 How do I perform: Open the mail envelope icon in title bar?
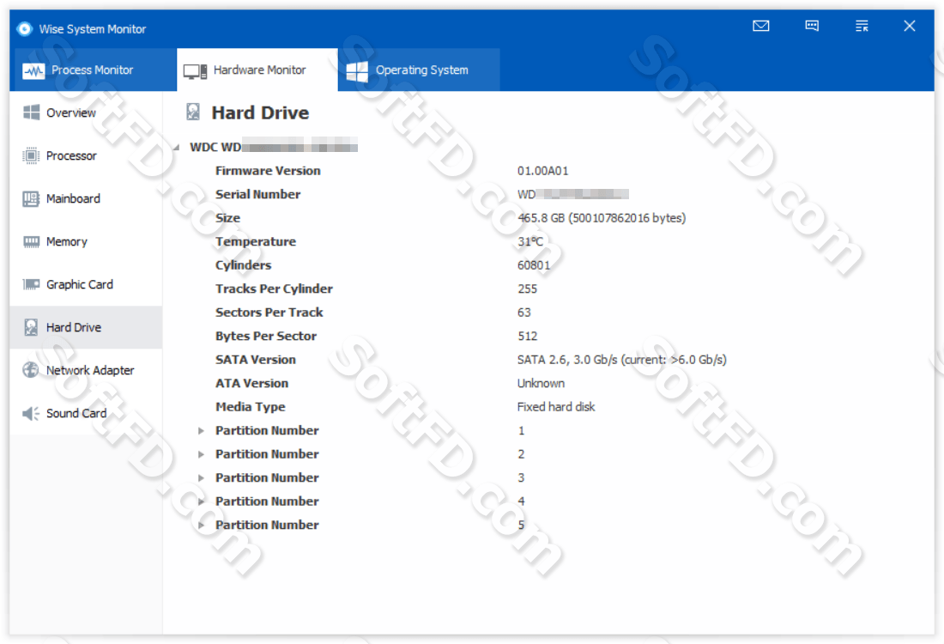click(x=761, y=26)
